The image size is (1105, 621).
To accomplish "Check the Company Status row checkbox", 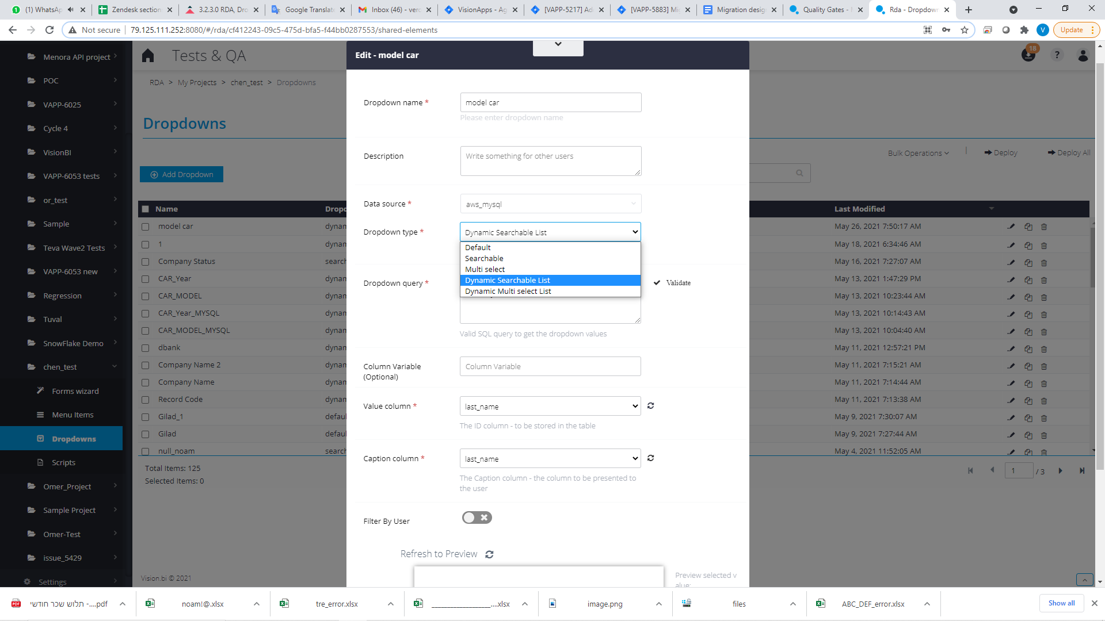I will click(146, 262).
